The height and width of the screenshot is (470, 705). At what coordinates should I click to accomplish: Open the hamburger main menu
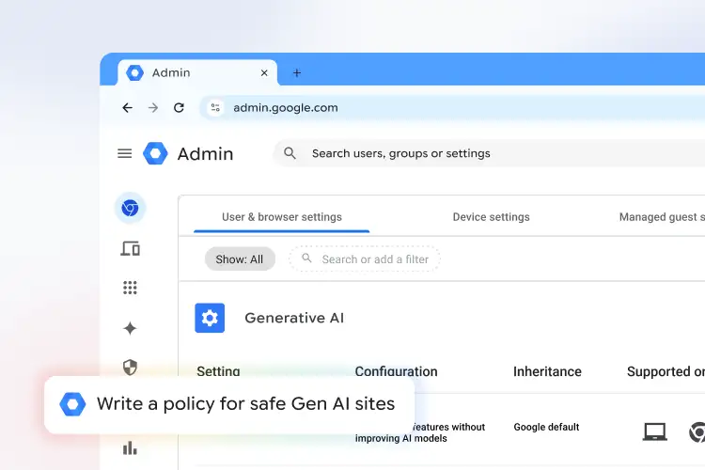[x=124, y=154]
